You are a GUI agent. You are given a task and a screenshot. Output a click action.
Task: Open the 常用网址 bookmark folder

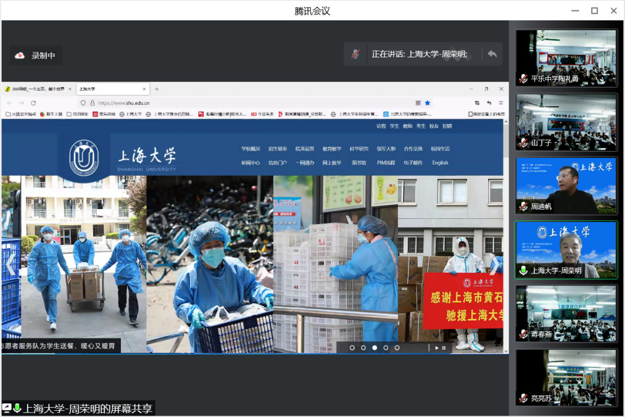click(78, 114)
